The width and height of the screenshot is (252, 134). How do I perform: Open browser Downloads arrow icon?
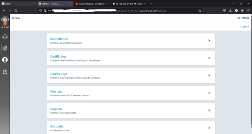coord(231,10)
